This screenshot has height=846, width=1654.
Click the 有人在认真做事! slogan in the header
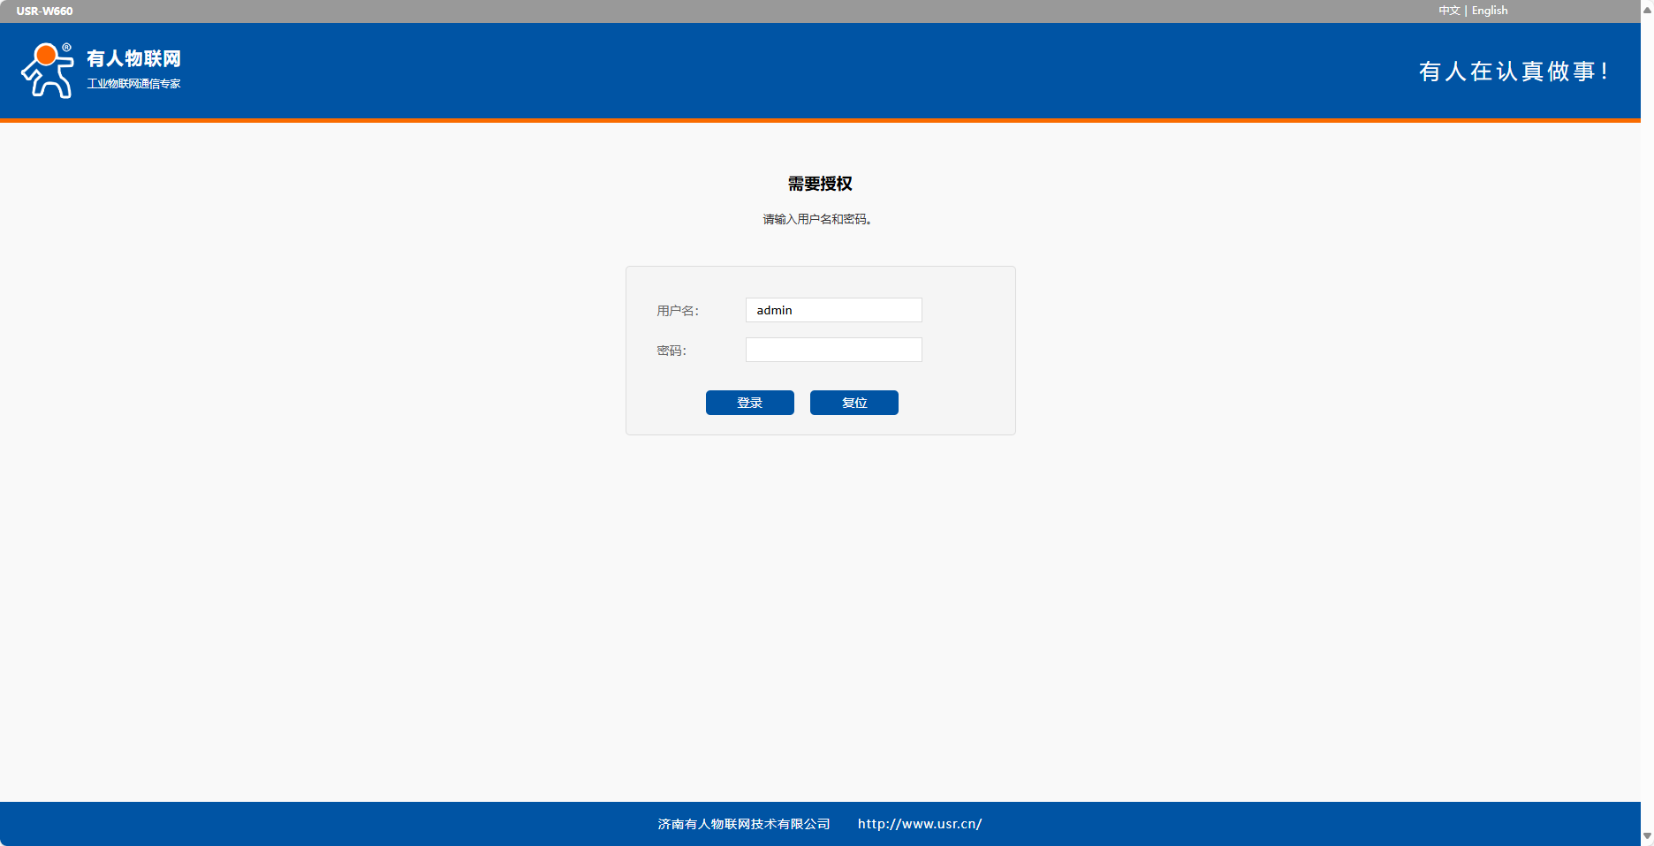click(x=1513, y=72)
